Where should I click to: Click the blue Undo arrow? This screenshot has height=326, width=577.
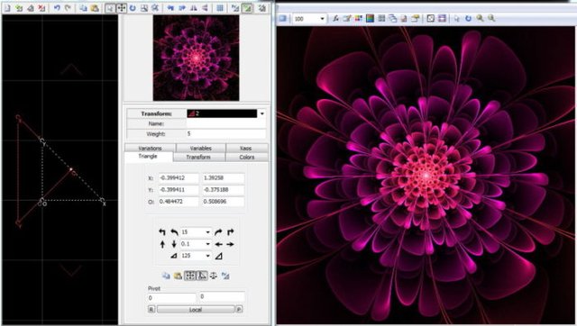(x=57, y=8)
